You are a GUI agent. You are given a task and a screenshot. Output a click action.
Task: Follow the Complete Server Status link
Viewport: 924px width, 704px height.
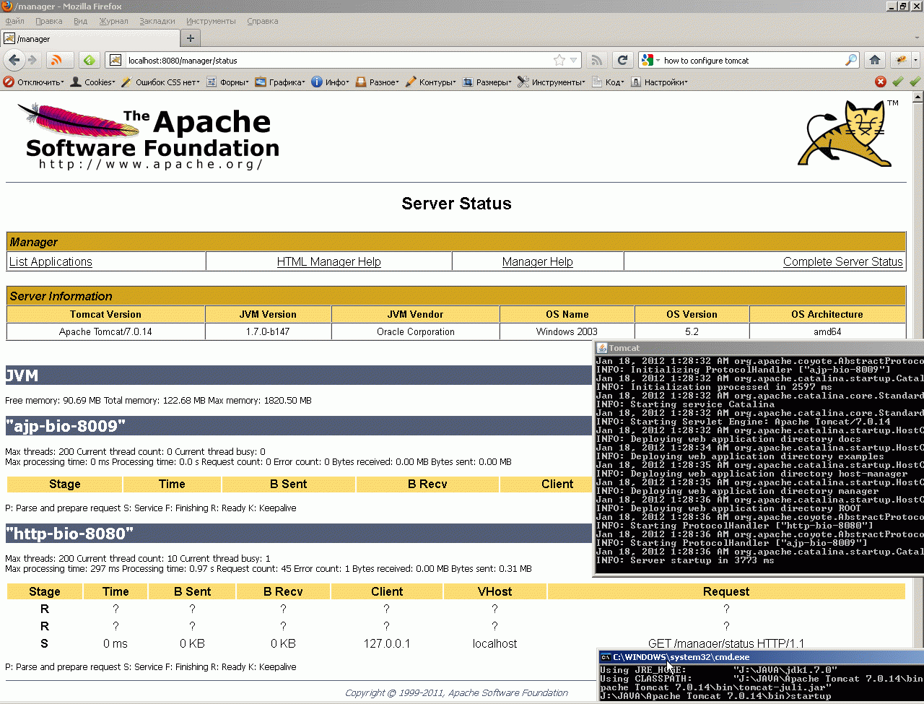pyautogui.click(x=843, y=261)
